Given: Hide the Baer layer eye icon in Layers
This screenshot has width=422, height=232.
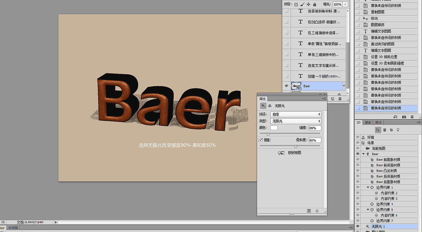Looking at the screenshot, I should (x=286, y=86).
